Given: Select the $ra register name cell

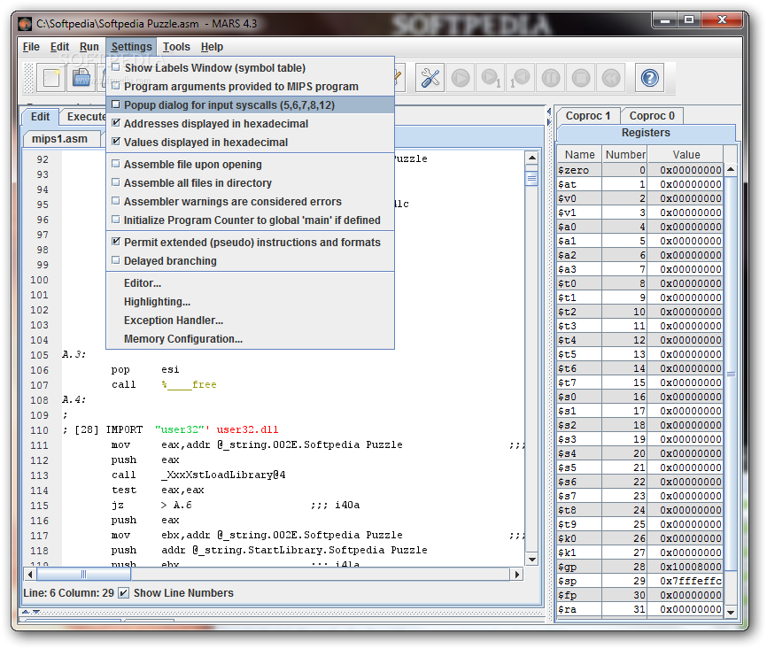Looking at the screenshot, I should (579, 609).
